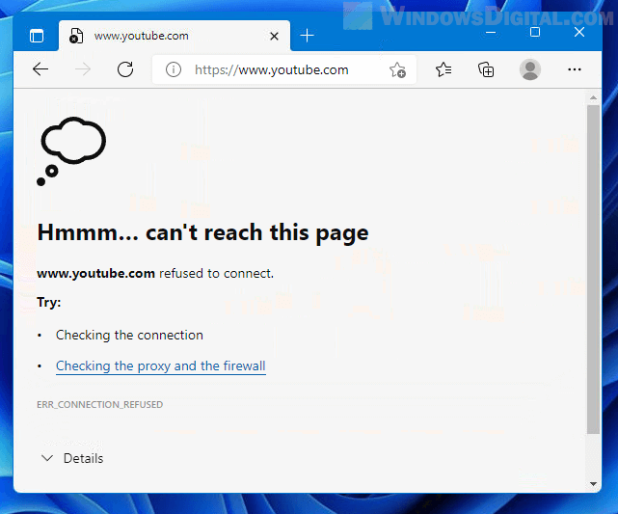The image size is (618, 514).
Task: Open the Collections panel
Action: tap(486, 69)
